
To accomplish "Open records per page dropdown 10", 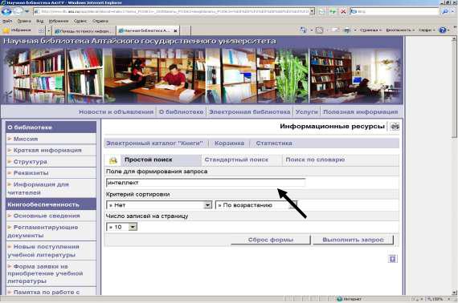I will point(121,227).
